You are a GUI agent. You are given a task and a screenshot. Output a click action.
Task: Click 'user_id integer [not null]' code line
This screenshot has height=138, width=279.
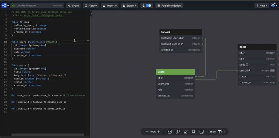tap(31, 79)
